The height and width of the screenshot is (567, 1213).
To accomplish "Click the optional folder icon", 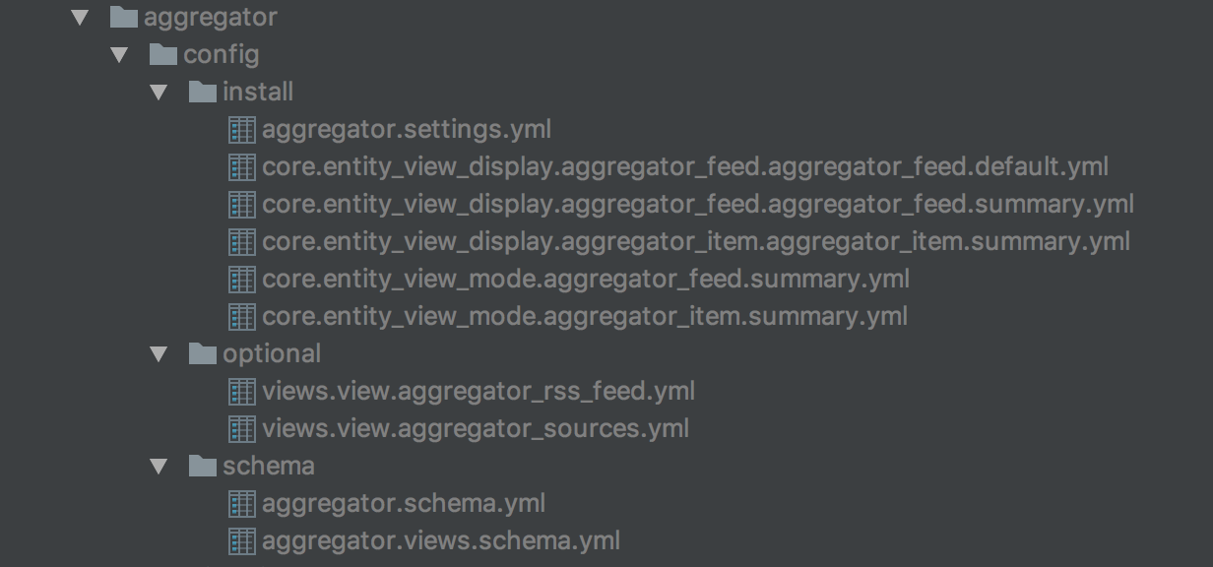I will [202, 353].
